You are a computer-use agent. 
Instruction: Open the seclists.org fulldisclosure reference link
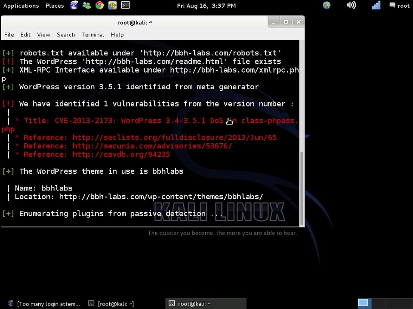pos(174,137)
